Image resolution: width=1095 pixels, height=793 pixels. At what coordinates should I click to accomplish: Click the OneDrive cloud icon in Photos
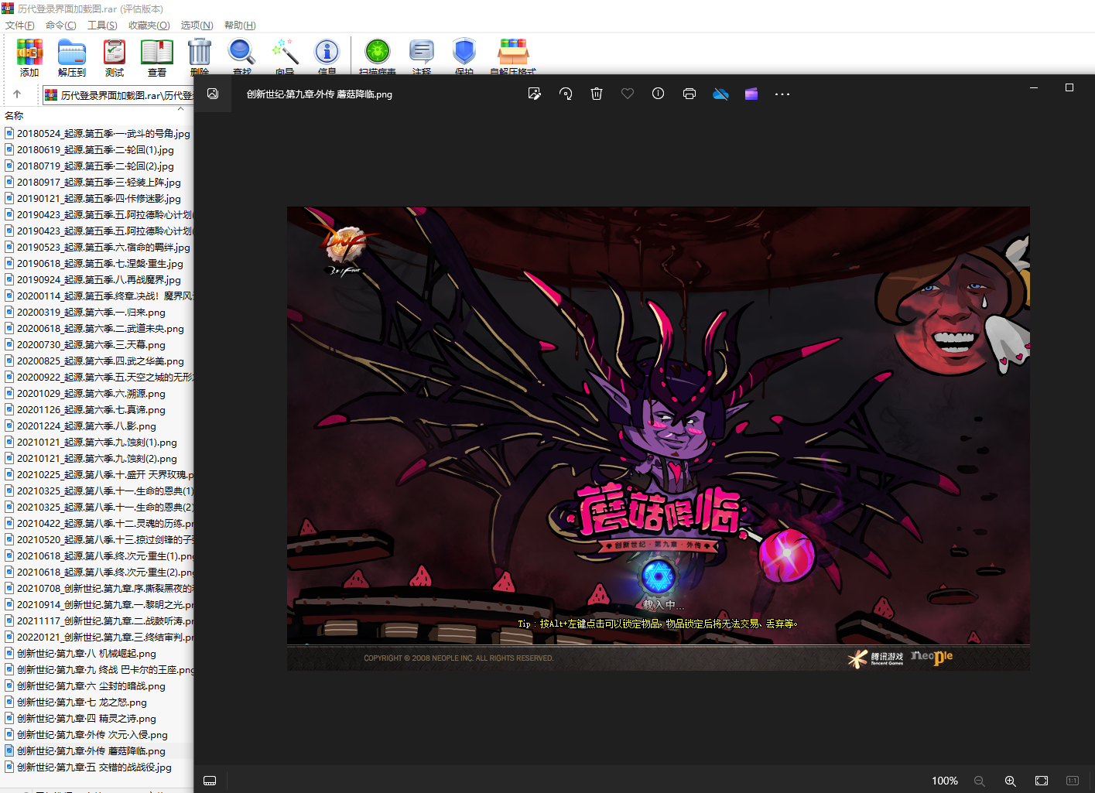[x=720, y=94]
